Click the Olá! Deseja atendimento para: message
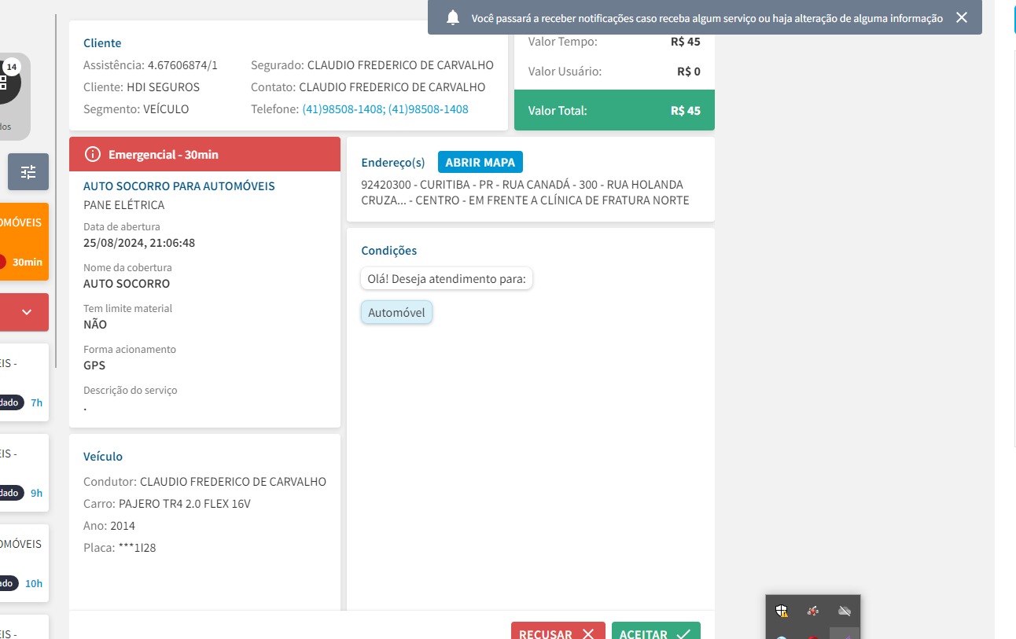This screenshot has width=1016, height=639. [447, 278]
